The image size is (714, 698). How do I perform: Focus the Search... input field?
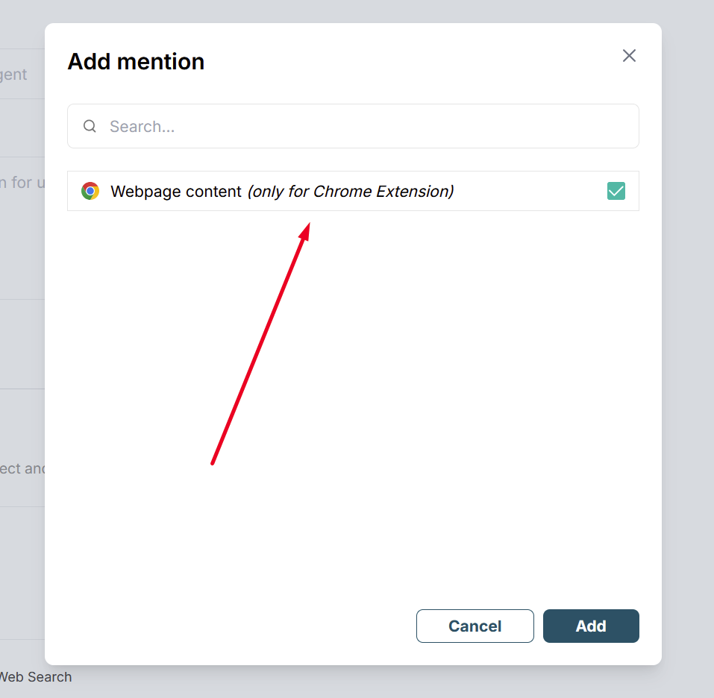pos(353,126)
